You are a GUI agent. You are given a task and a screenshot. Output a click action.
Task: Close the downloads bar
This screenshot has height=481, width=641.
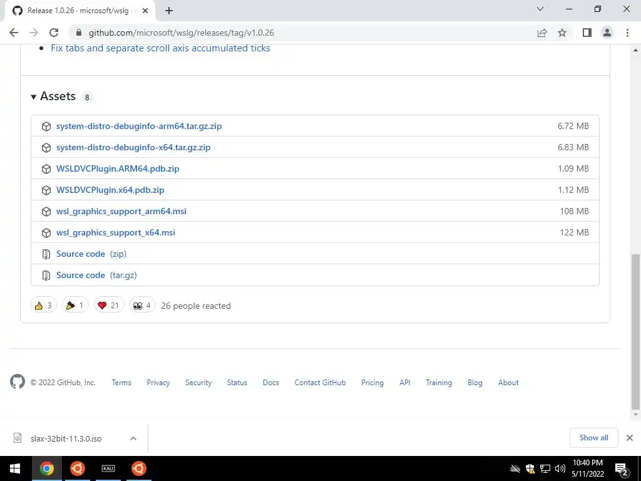pyautogui.click(x=630, y=438)
